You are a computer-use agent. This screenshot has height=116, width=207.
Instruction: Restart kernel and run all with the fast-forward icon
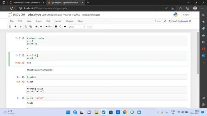(65, 26)
